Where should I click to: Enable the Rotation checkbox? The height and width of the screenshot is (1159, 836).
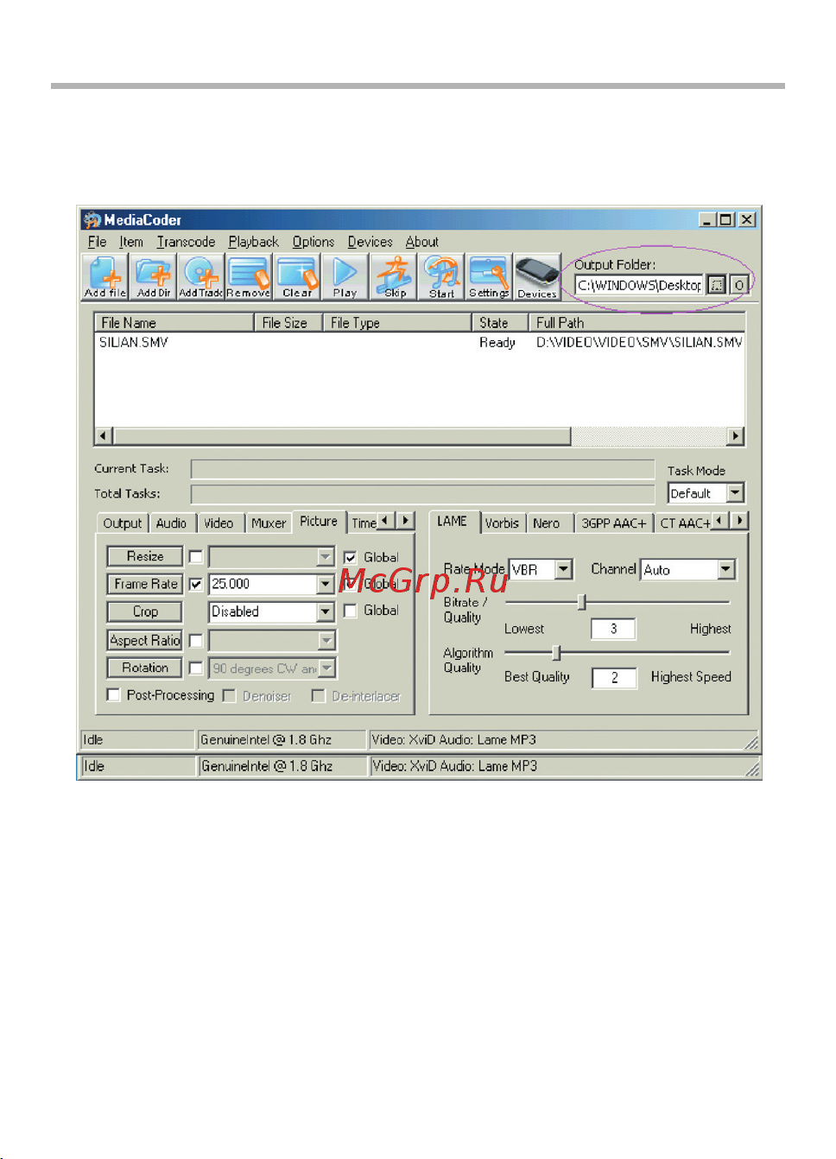[x=196, y=668]
